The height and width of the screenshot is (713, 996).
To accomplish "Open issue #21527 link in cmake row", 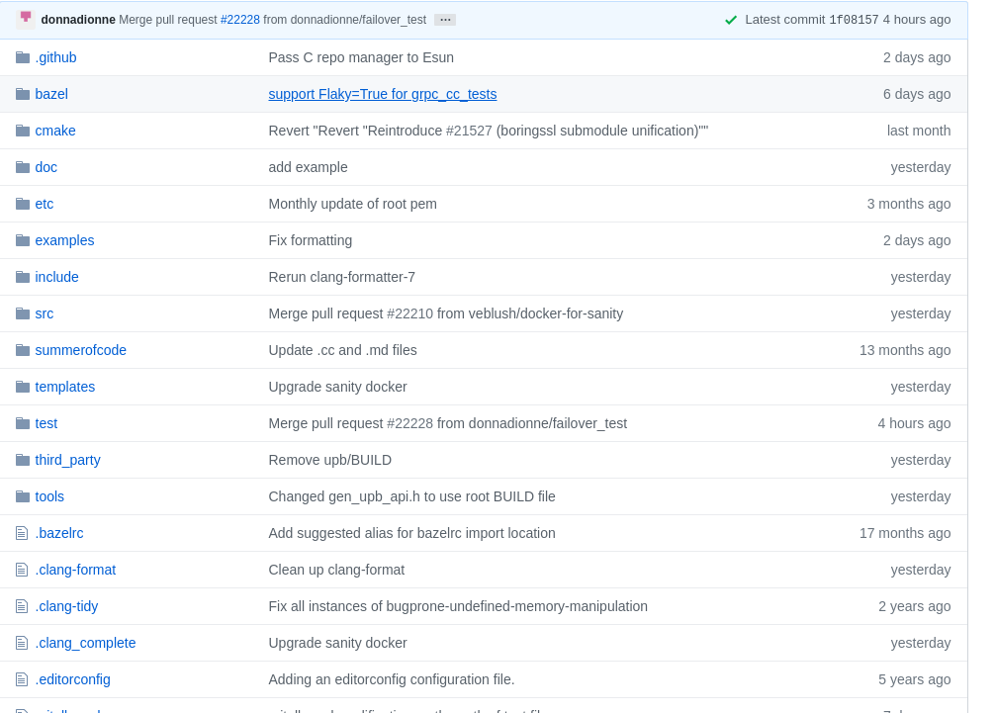I will tap(469, 131).
